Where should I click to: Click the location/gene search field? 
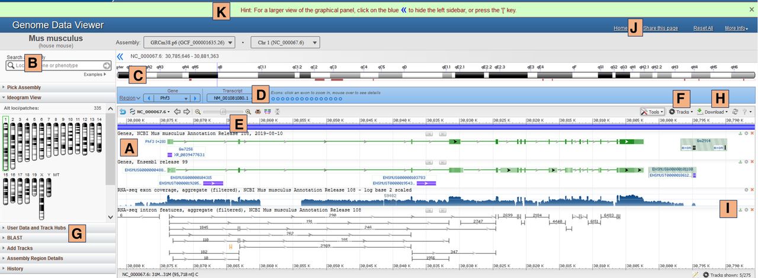58,66
